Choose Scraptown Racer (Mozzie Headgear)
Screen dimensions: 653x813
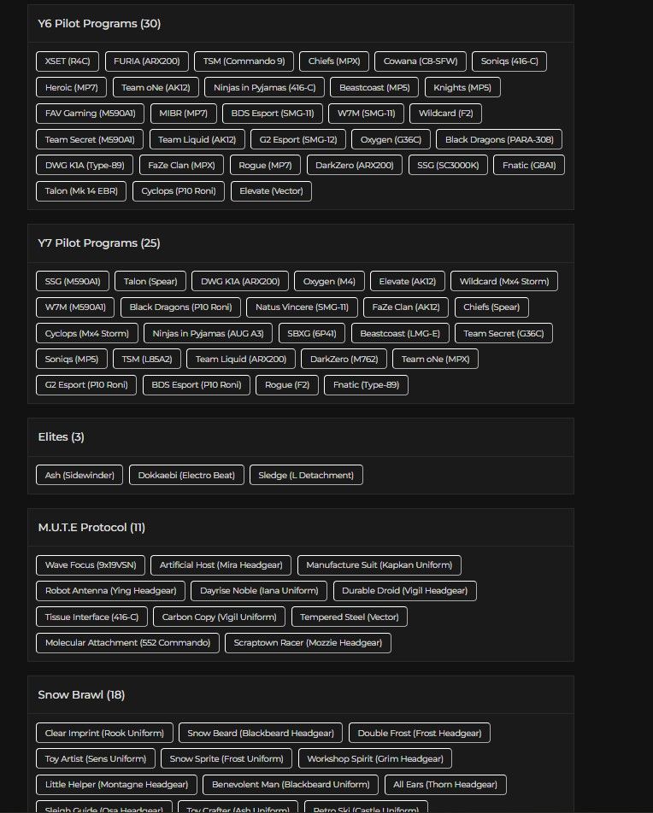point(308,643)
